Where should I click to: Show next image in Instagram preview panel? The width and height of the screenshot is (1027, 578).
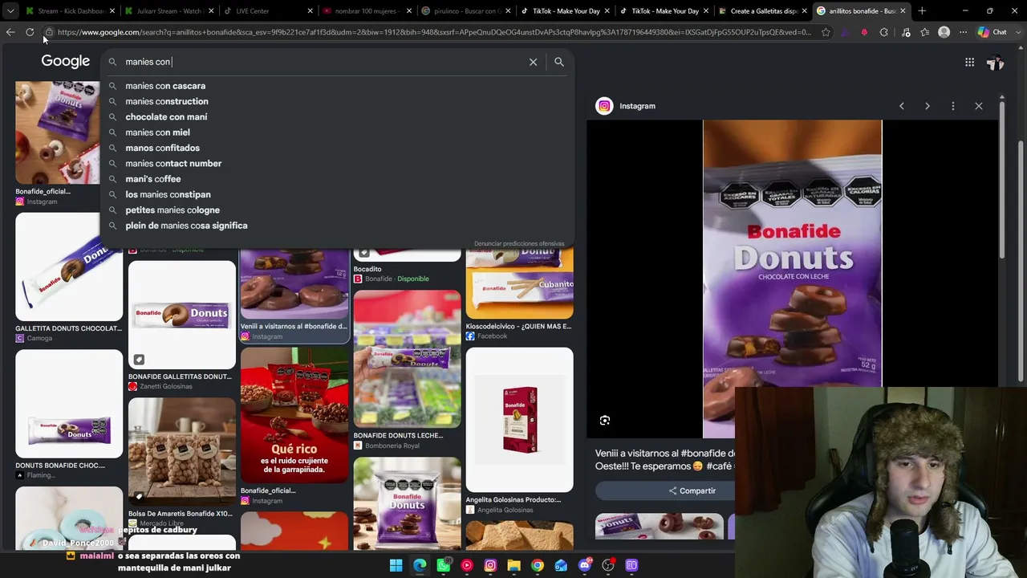point(928,106)
